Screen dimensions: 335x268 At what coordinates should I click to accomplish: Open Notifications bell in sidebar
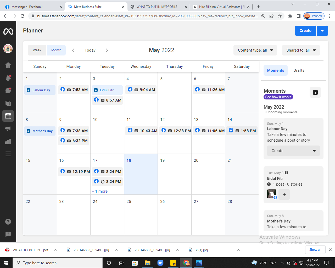click(8, 78)
